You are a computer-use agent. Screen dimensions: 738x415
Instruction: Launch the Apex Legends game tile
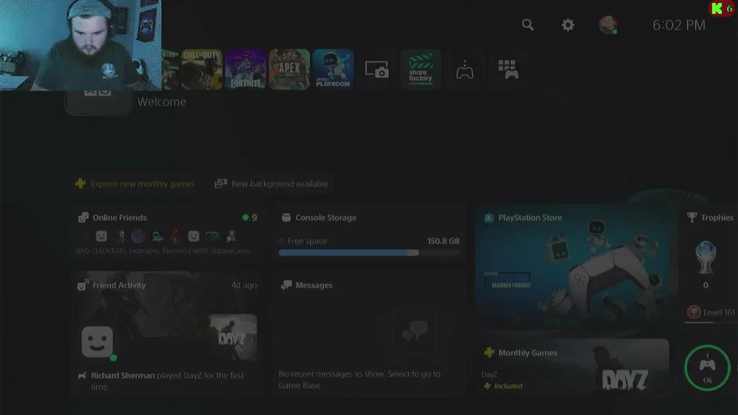tap(289, 69)
